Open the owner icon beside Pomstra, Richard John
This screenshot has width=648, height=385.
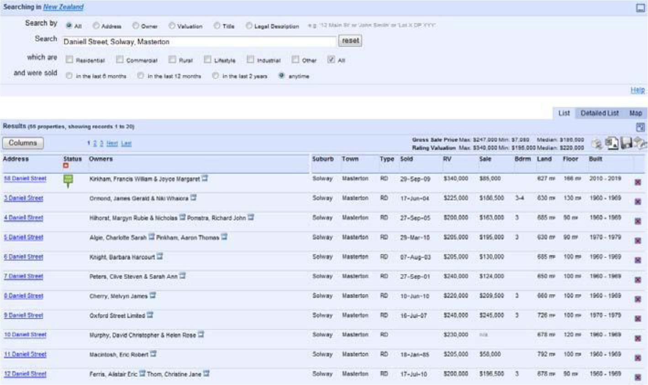point(251,218)
